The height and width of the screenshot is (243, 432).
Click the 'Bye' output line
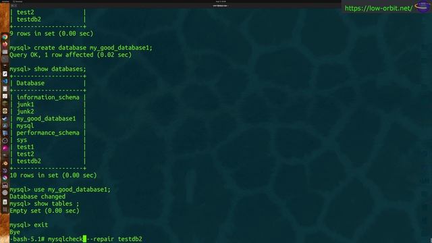(x=15, y=232)
